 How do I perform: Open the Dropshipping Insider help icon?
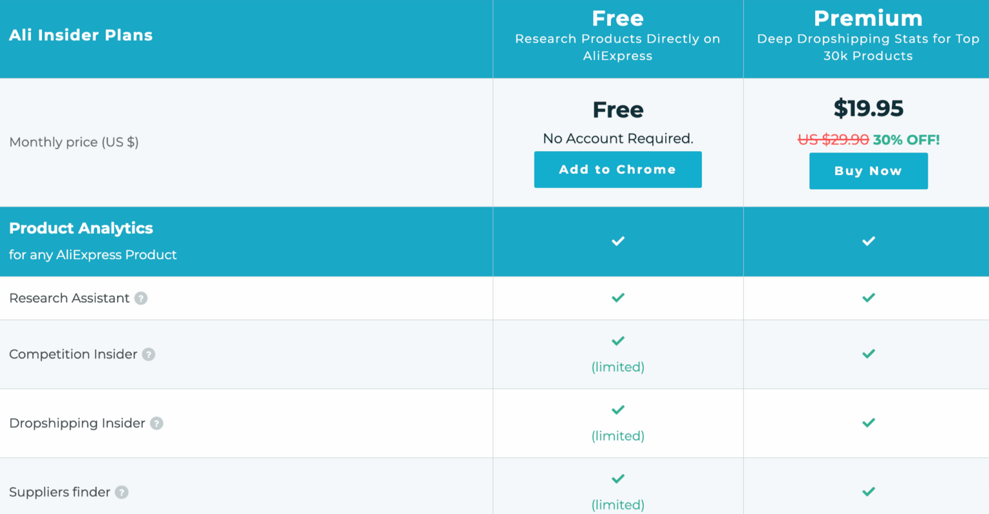[156, 423]
